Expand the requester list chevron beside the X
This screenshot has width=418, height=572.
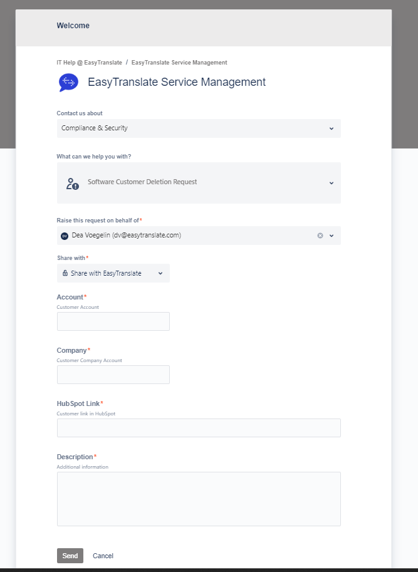[x=332, y=236]
